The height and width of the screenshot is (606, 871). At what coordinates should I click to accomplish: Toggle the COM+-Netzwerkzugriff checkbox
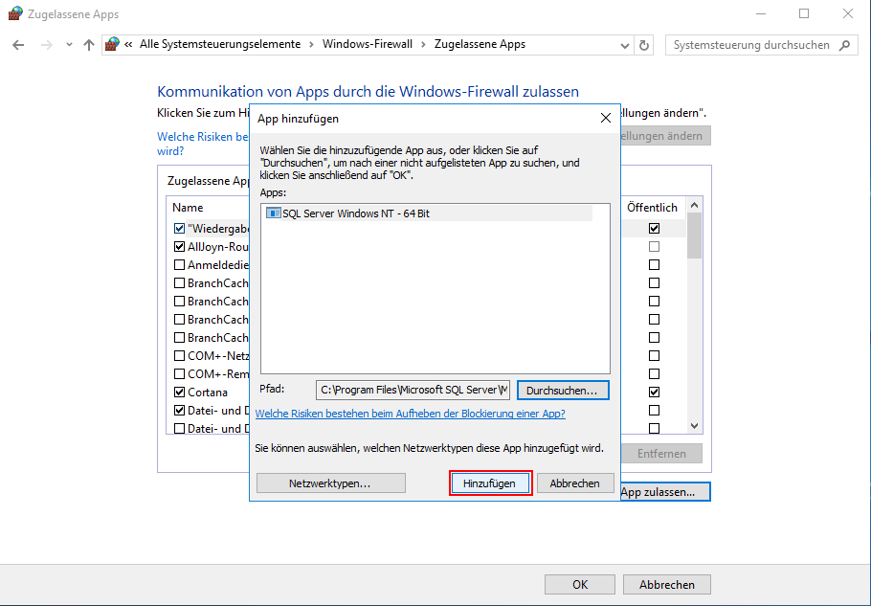tap(179, 355)
